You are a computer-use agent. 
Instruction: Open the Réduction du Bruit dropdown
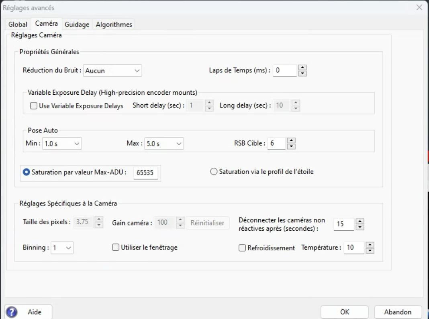coord(112,71)
